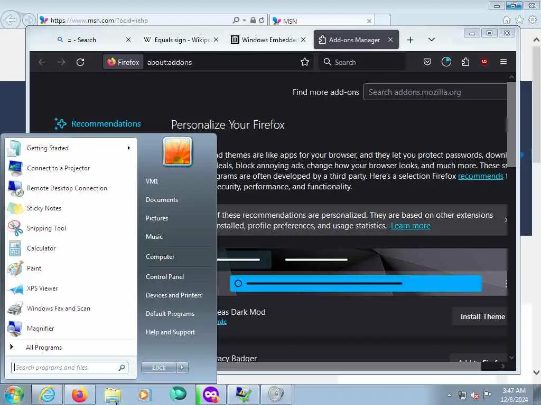Go forward in Firefox navigation

coord(61,62)
